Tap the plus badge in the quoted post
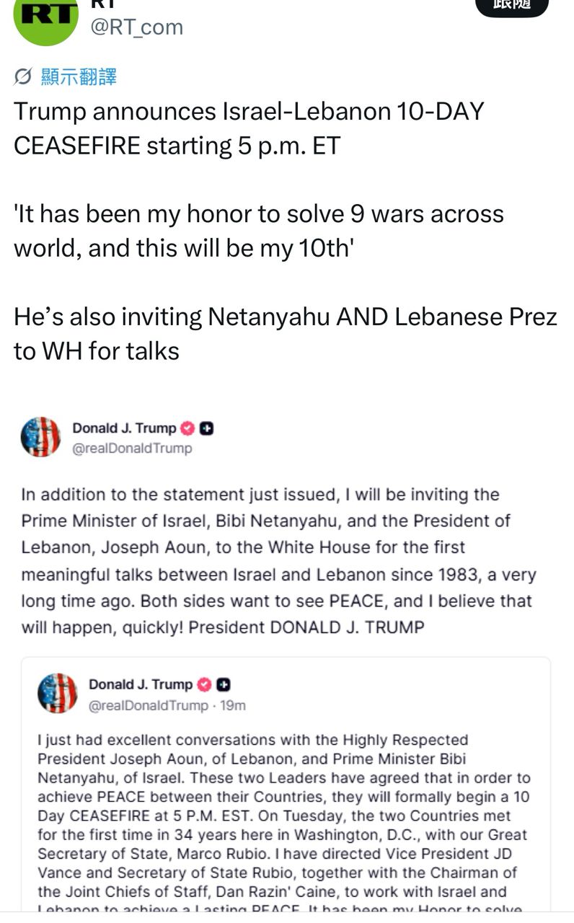 click(224, 684)
